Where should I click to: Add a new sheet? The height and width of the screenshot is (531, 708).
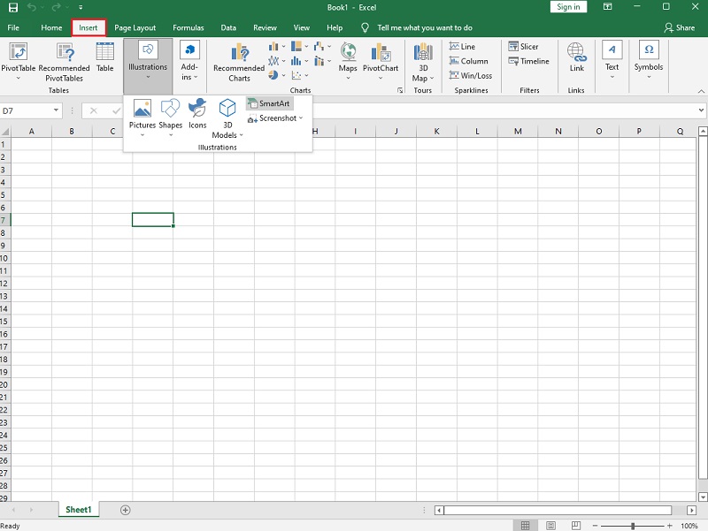pos(126,510)
